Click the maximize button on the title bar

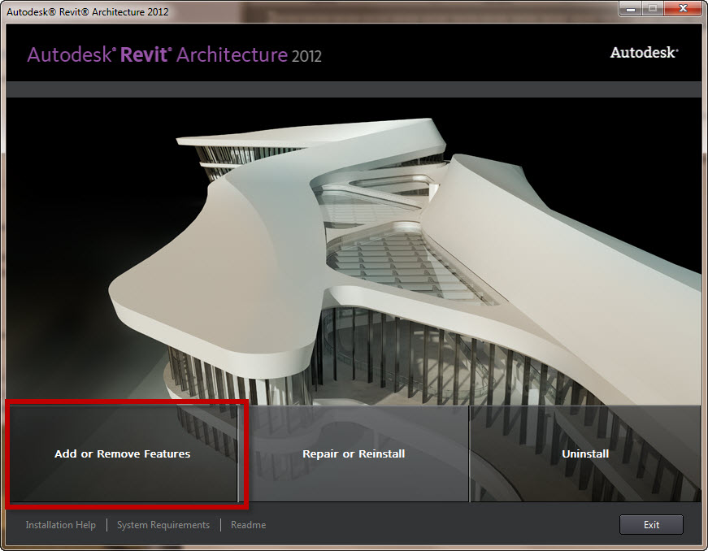[653, 9]
